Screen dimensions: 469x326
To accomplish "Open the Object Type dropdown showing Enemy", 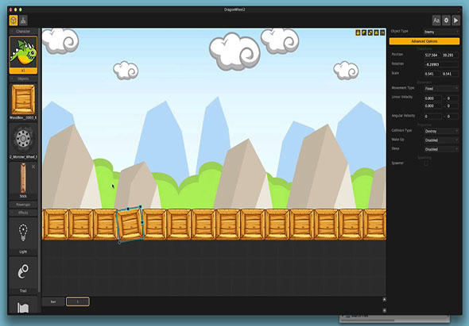I will (441, 32).
